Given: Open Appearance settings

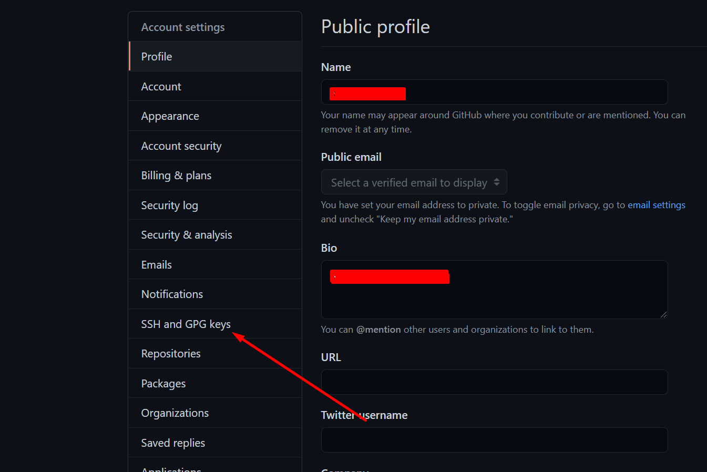Looking at the screenshot, I should 170,116.
